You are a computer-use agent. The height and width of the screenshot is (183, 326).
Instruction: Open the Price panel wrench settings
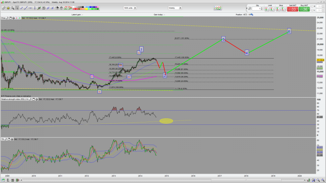click(7, 18)
